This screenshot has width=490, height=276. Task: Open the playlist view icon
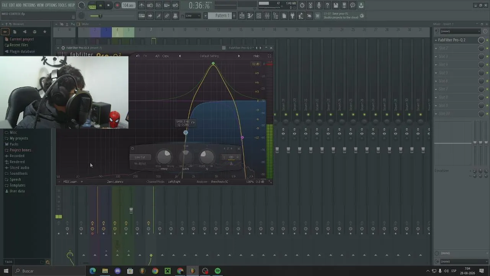click(x=242, y=16)
